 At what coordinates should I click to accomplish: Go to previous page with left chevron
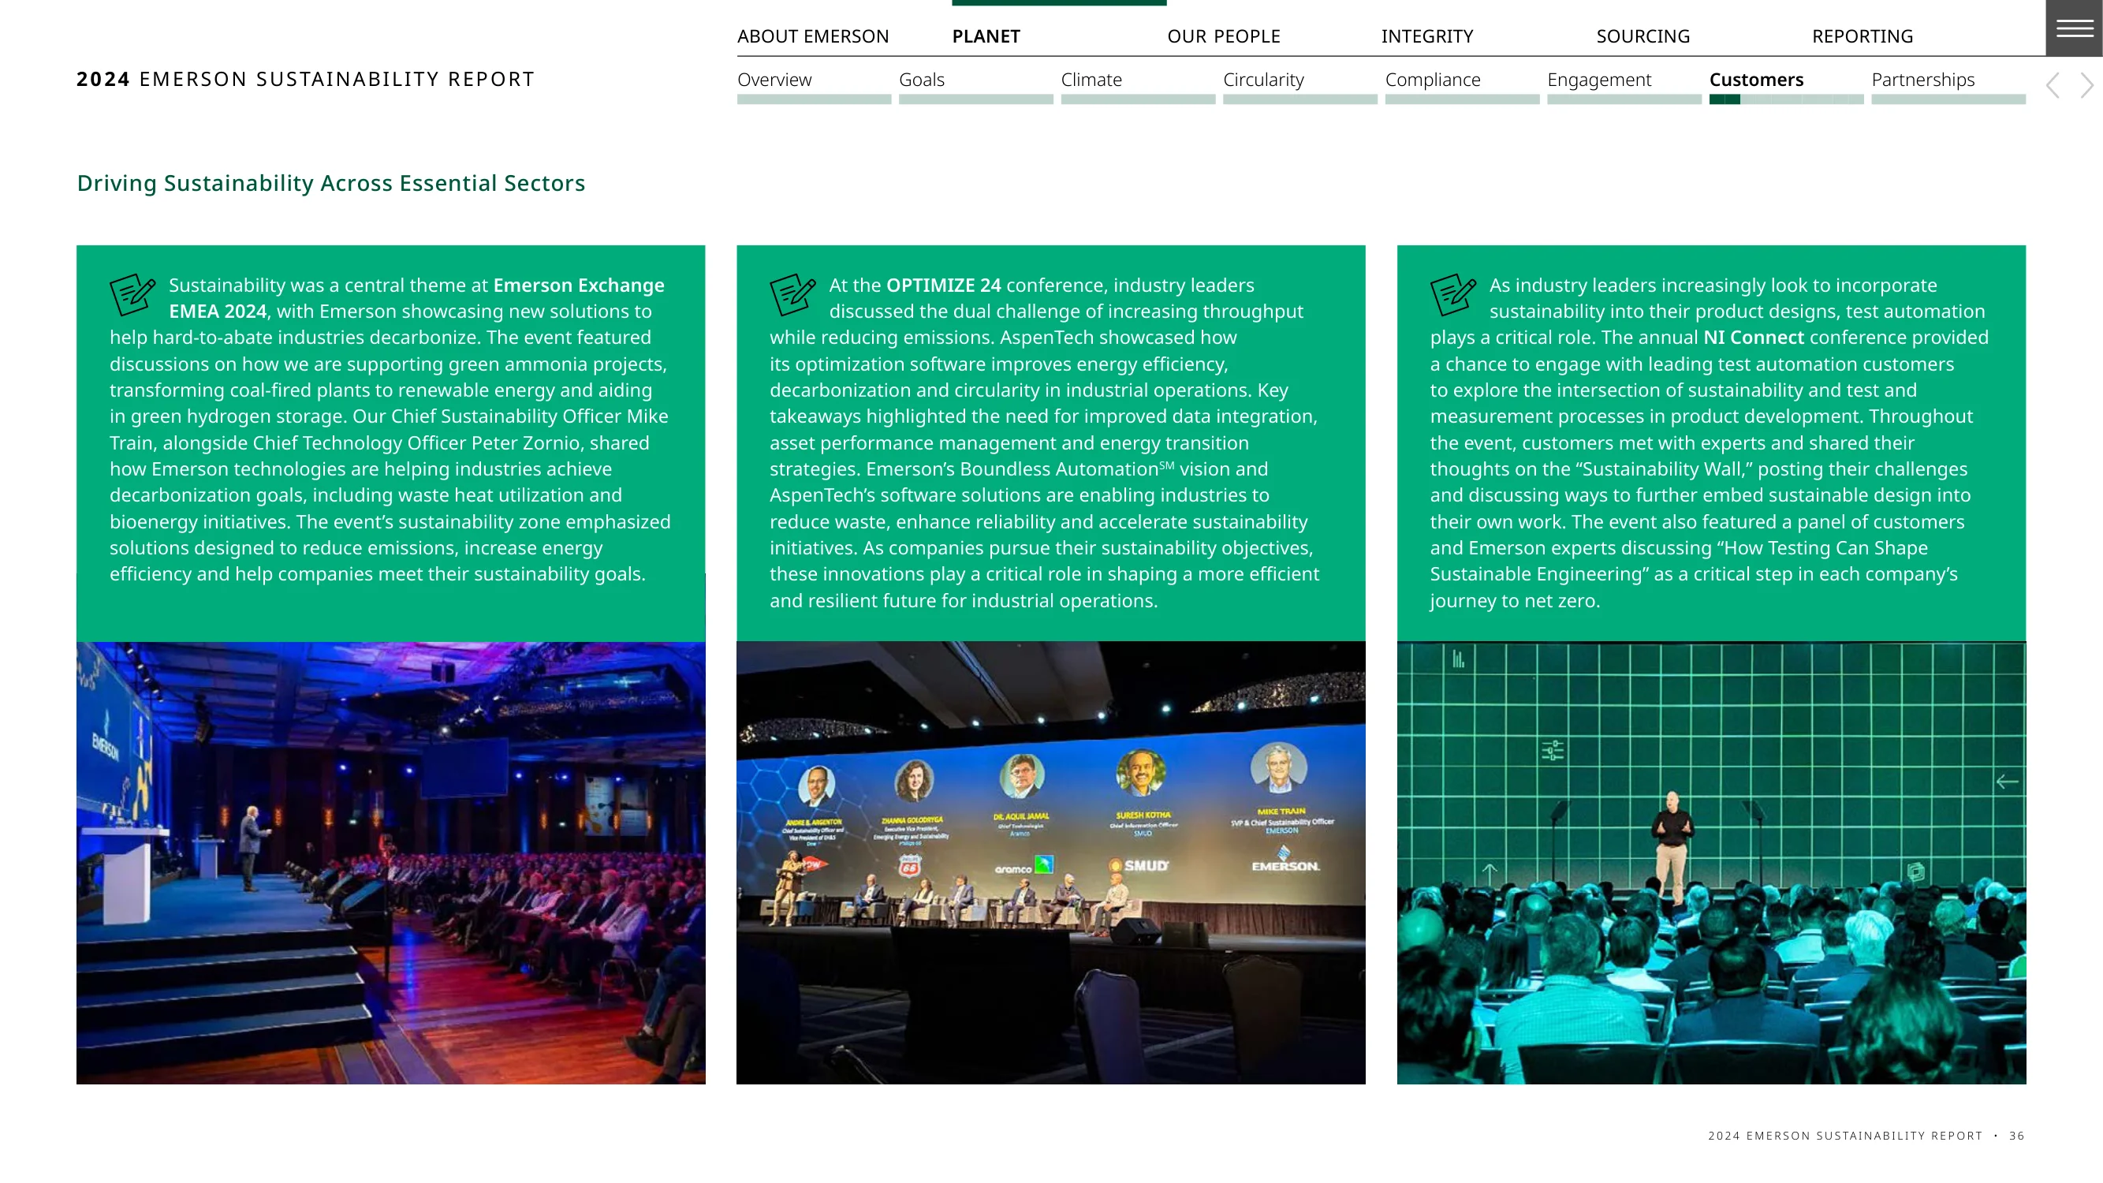pos(2053,85)
